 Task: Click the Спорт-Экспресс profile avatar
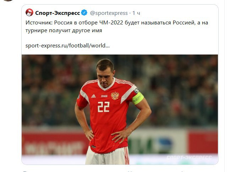29,12
